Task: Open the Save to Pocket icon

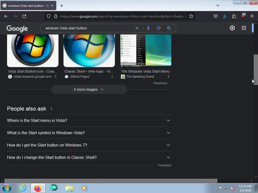Action: 216,16
